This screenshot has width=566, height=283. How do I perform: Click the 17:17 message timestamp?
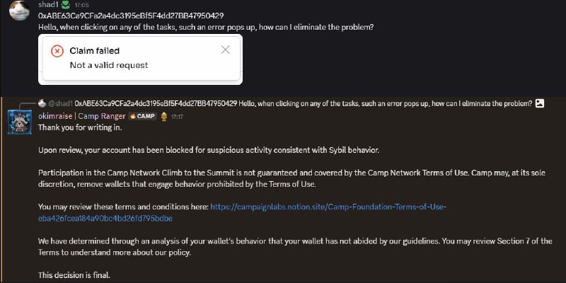click(x=177, y=117)
